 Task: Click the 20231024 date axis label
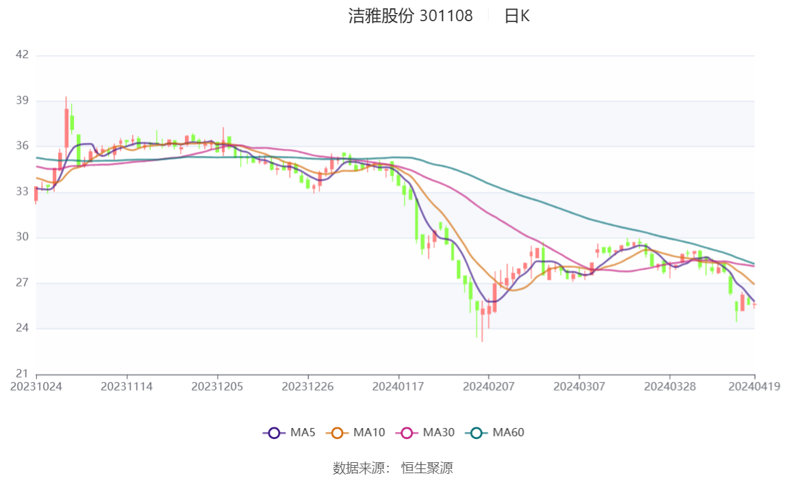(36, 387)
